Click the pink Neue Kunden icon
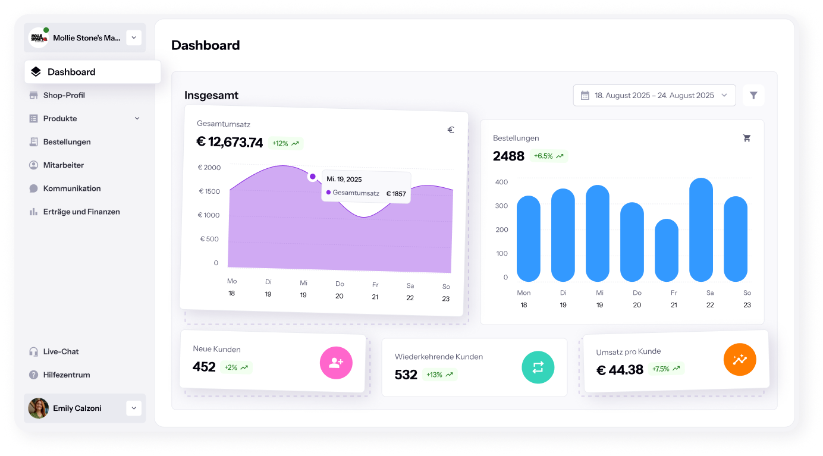The width and height of the screenshot is (823, 456). pos(336,363)
